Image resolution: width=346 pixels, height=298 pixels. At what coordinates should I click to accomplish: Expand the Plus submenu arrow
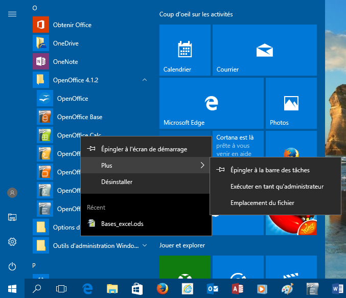point(202,165)
